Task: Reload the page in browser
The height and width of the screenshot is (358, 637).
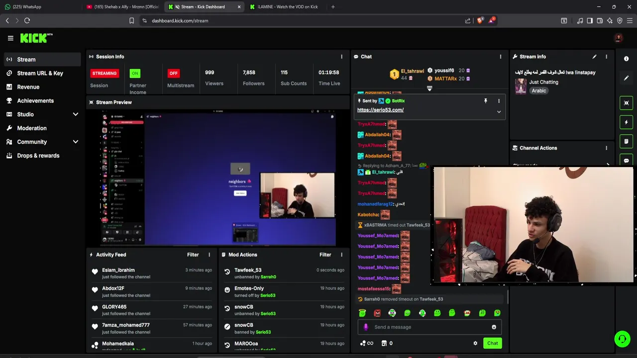Action: pos(27,20)
